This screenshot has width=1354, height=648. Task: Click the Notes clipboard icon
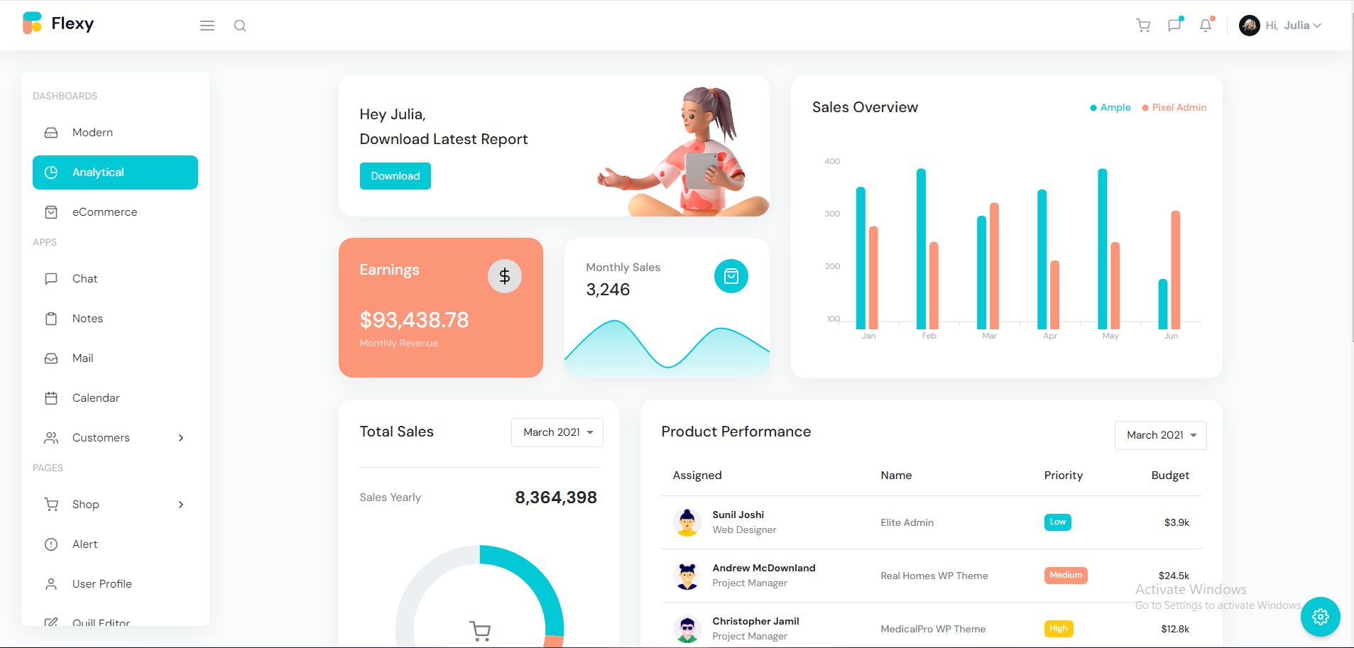click(x=51, y=319)
